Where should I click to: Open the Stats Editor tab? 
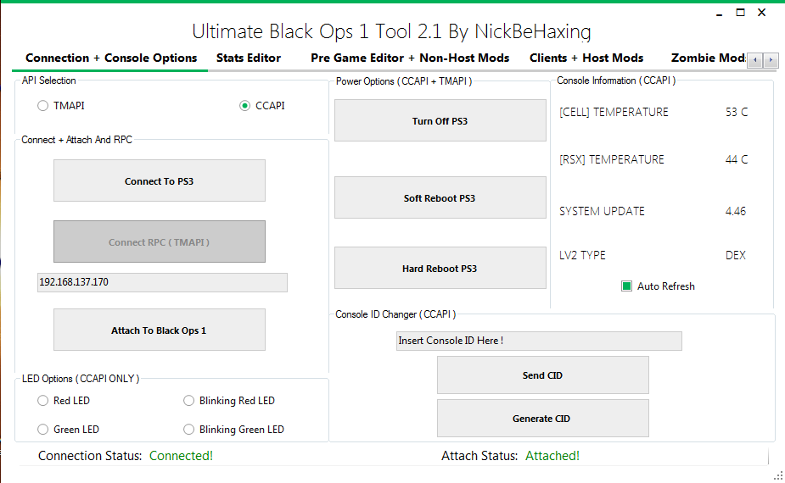pos(249,58)
